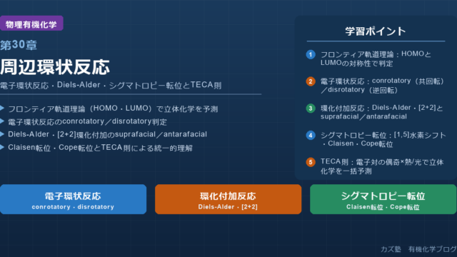457x257 pixels.
Task: Click bullet 電子環状反応のconrotatory／disrotatory判定
Action: coord(87,121)
